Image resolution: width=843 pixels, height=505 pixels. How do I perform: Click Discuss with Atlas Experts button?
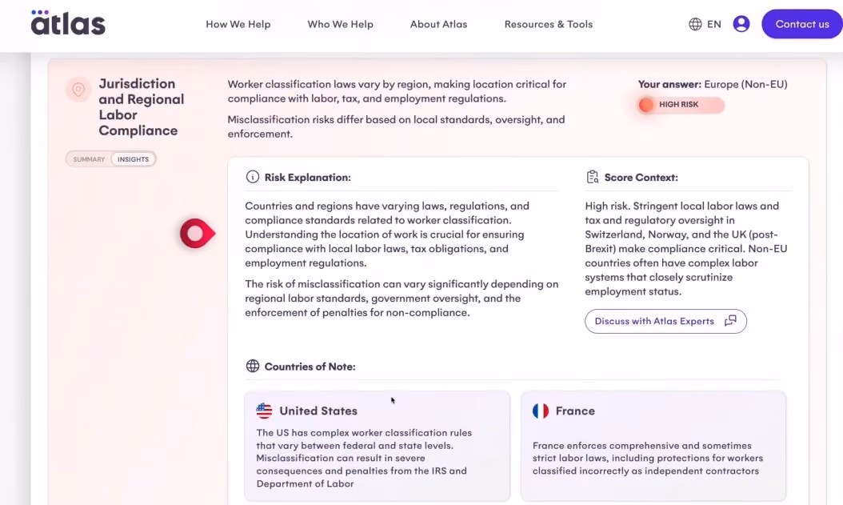[x=665, y=321]
